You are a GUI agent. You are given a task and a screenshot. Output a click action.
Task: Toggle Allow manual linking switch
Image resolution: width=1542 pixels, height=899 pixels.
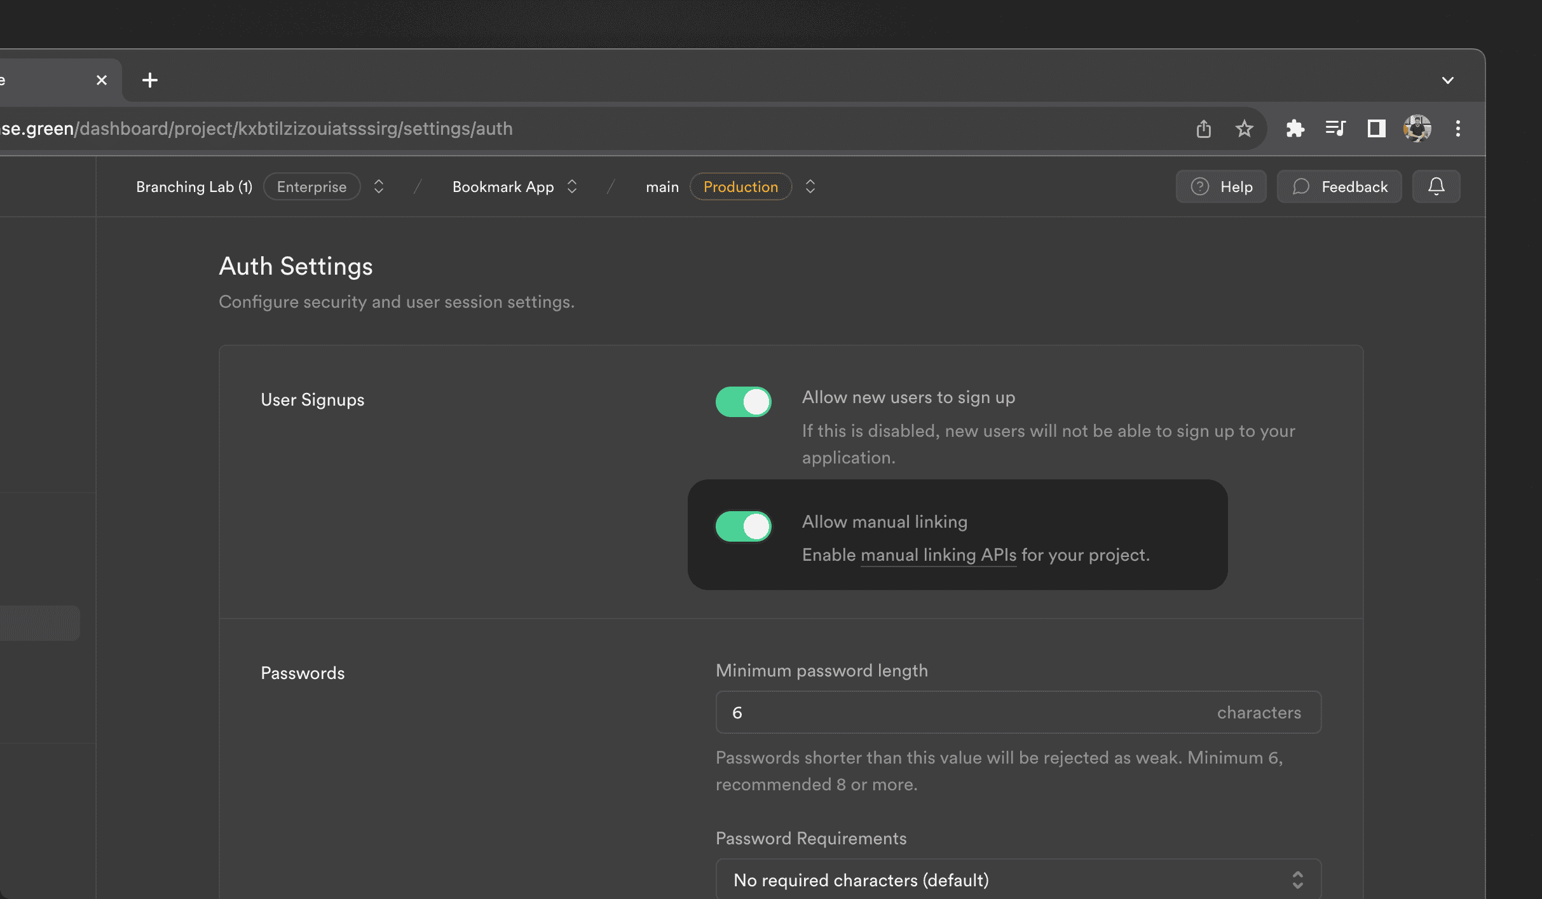pos(744,526)
